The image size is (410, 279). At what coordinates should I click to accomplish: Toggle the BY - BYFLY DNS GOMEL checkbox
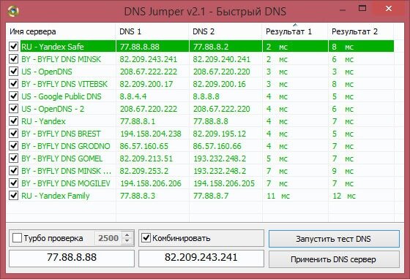pos(14,158)
